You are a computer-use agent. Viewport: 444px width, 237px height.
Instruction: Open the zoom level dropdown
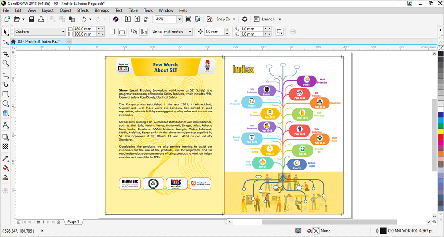(x=179, y=19)
